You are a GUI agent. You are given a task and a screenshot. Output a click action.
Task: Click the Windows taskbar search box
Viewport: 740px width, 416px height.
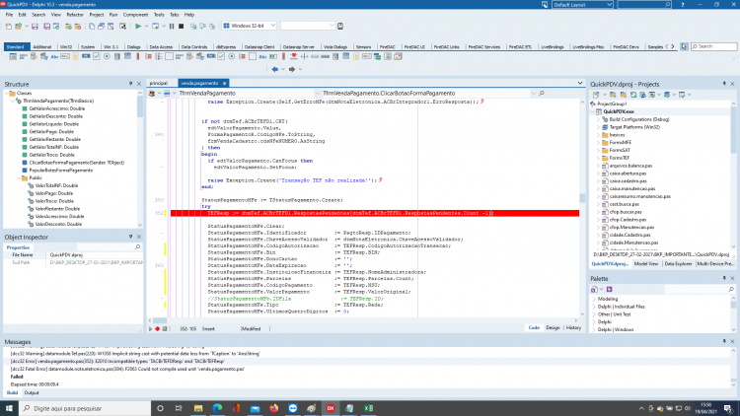85,408
